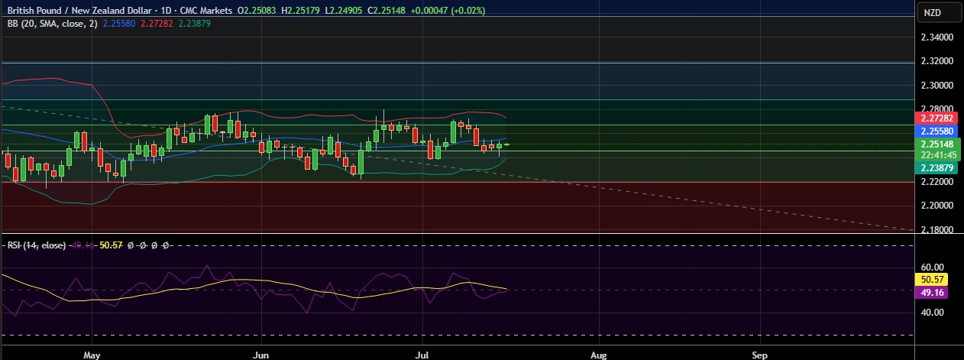
Task: Click the high price H2.25179 value
Action: 301,11
